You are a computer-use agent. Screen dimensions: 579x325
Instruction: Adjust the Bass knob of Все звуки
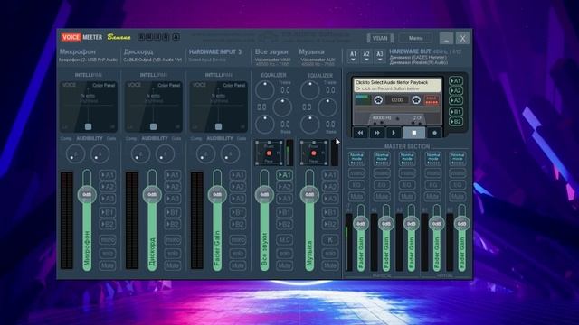pos(265,125)
